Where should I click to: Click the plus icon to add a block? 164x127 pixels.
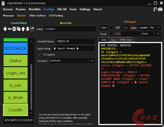click(x=5, y=29)
